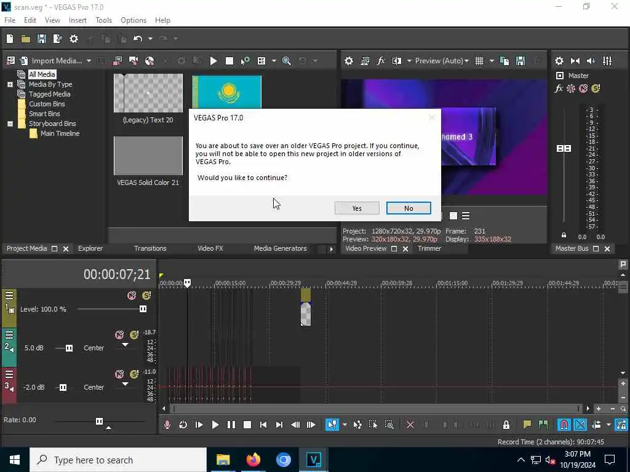Start media preview in Project Media

click(x=213, y=61)
